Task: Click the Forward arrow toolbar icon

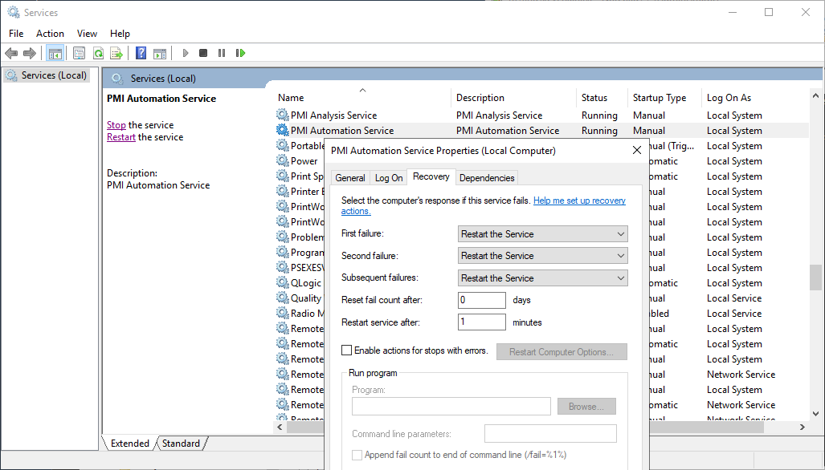Action: click(x=30, y=53)
